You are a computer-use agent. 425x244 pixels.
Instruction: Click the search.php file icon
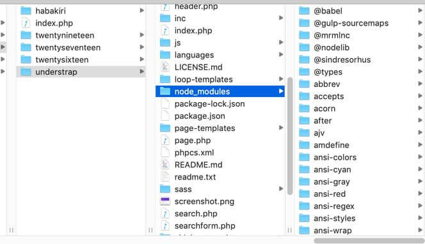pos(165,213)
